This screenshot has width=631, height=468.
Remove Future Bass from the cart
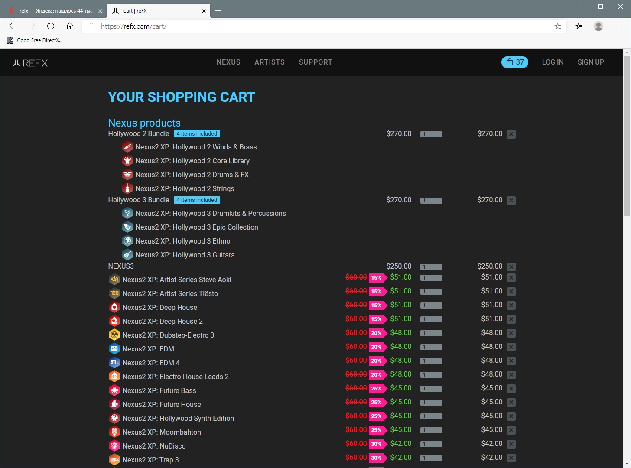pos(511,389)
